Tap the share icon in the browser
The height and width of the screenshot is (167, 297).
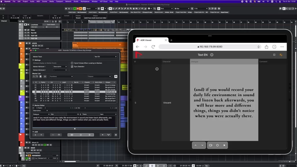pyautogui.click(x=266, y=47)
